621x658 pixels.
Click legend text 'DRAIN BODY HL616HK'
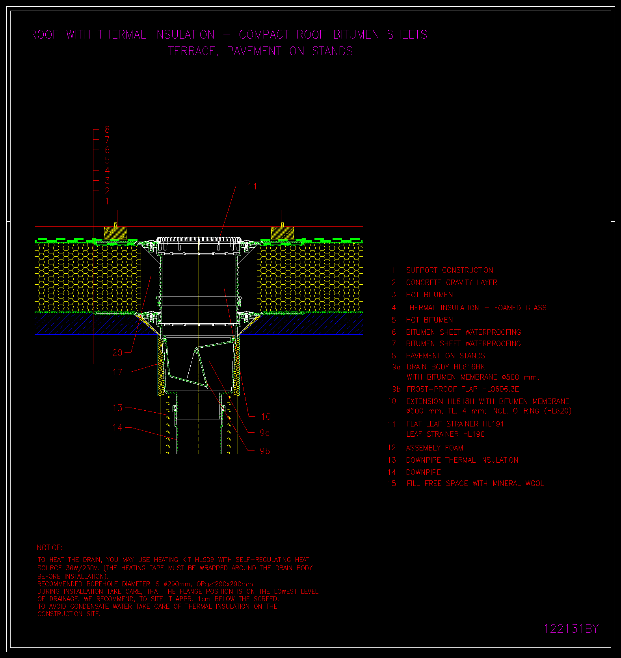click(x=446, y=367)
